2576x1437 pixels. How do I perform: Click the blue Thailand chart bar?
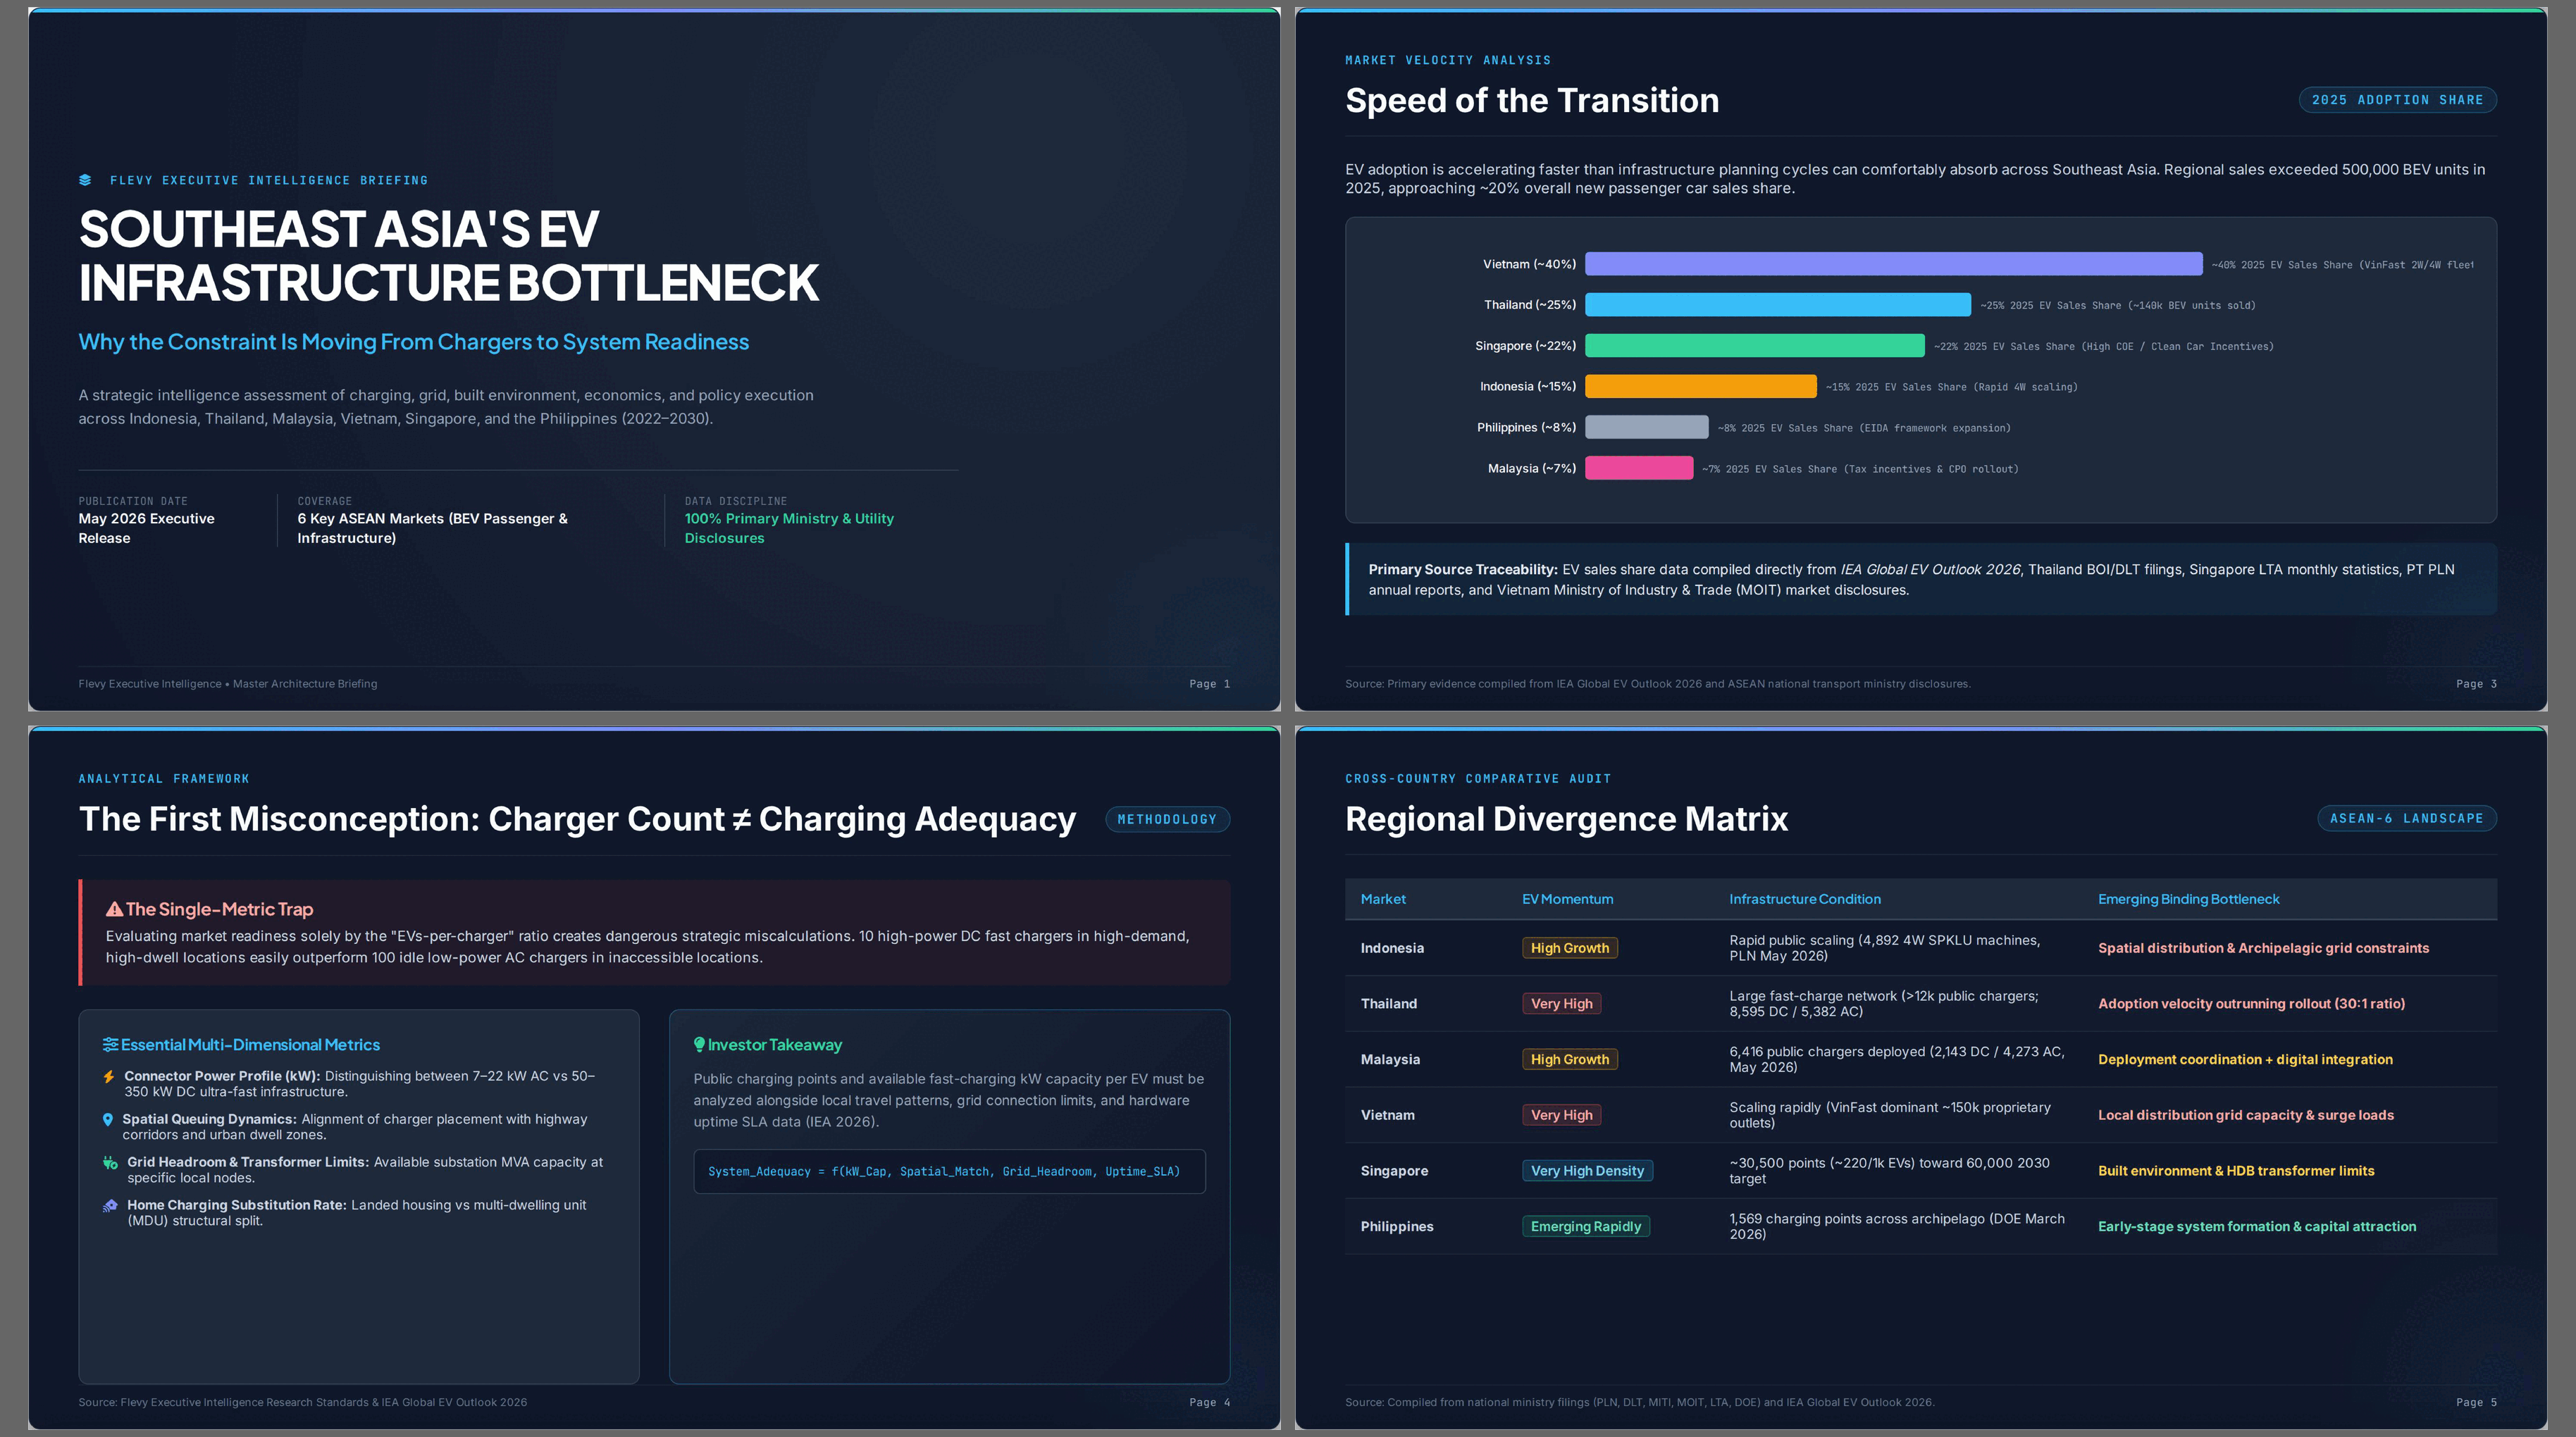point(1778,305)
